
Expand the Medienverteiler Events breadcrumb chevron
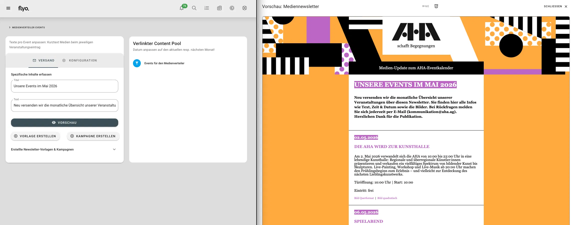pyautogui.click(x=10, y=27)
